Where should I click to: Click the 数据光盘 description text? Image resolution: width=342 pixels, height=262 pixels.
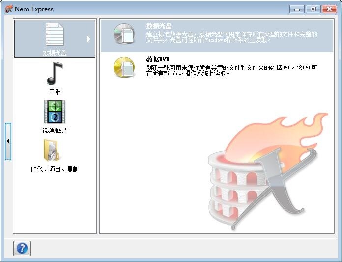tap(231, 37)
